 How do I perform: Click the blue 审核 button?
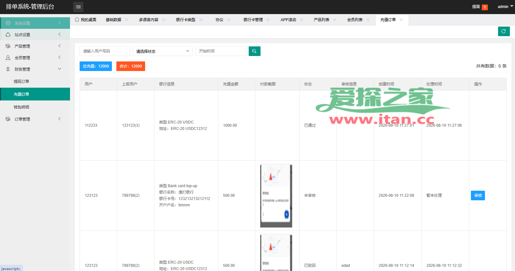pyautogui.click(x=478, y=195)
